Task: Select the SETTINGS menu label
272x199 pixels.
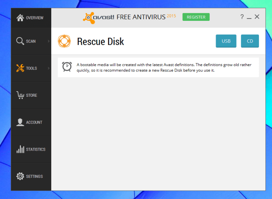Action: coord(34,176)
